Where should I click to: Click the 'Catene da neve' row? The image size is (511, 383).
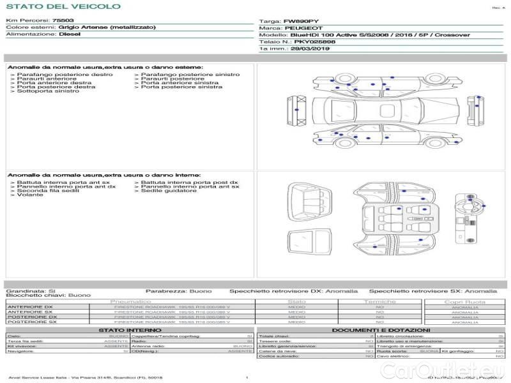(x=316, y=351)
